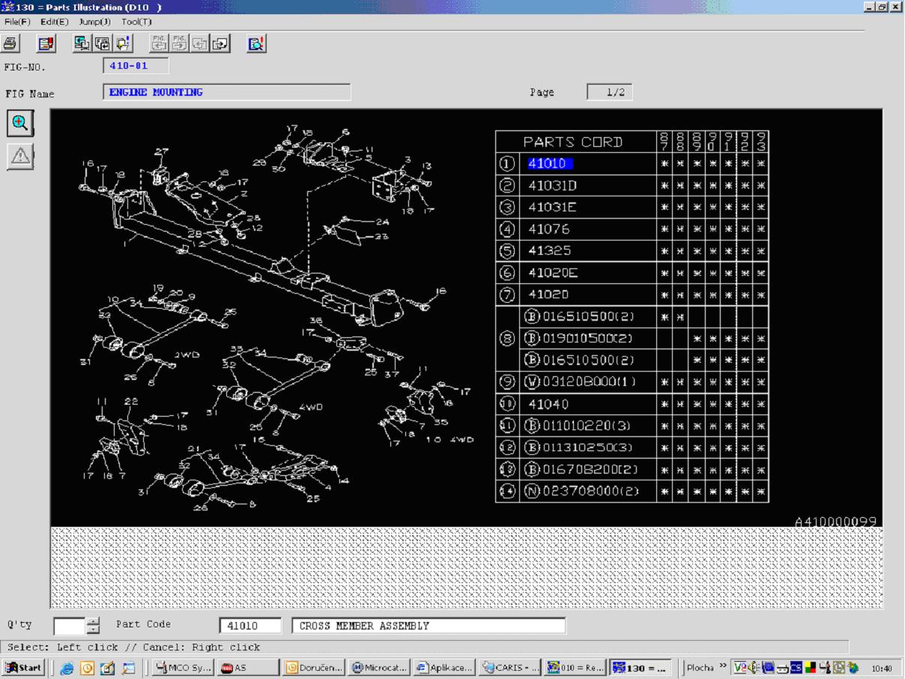Switch to Microcat... taskbar window
The width and height of the screenshot is (905, 679).
tap(379, 668)
